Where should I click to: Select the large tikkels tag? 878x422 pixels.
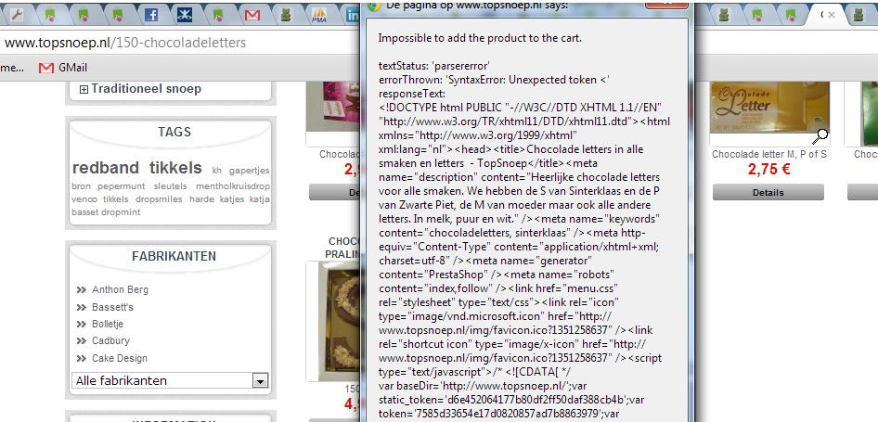(x=175, y=167)
